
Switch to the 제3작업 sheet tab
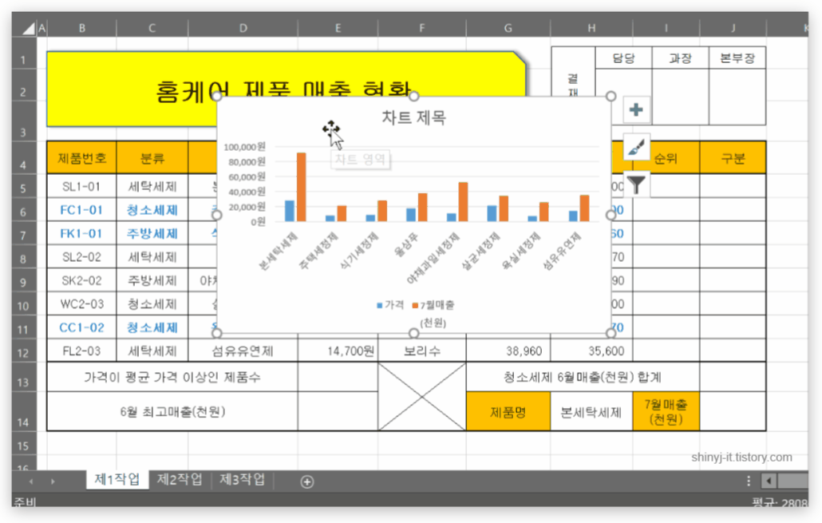pos(242,479)
